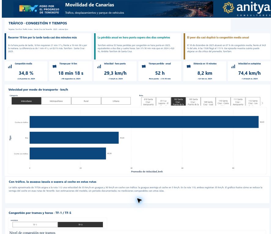
Task: Click the bar-chart icon on Velocidad · hora punta card
Action: pyautogui.click(x=99, y=67)
